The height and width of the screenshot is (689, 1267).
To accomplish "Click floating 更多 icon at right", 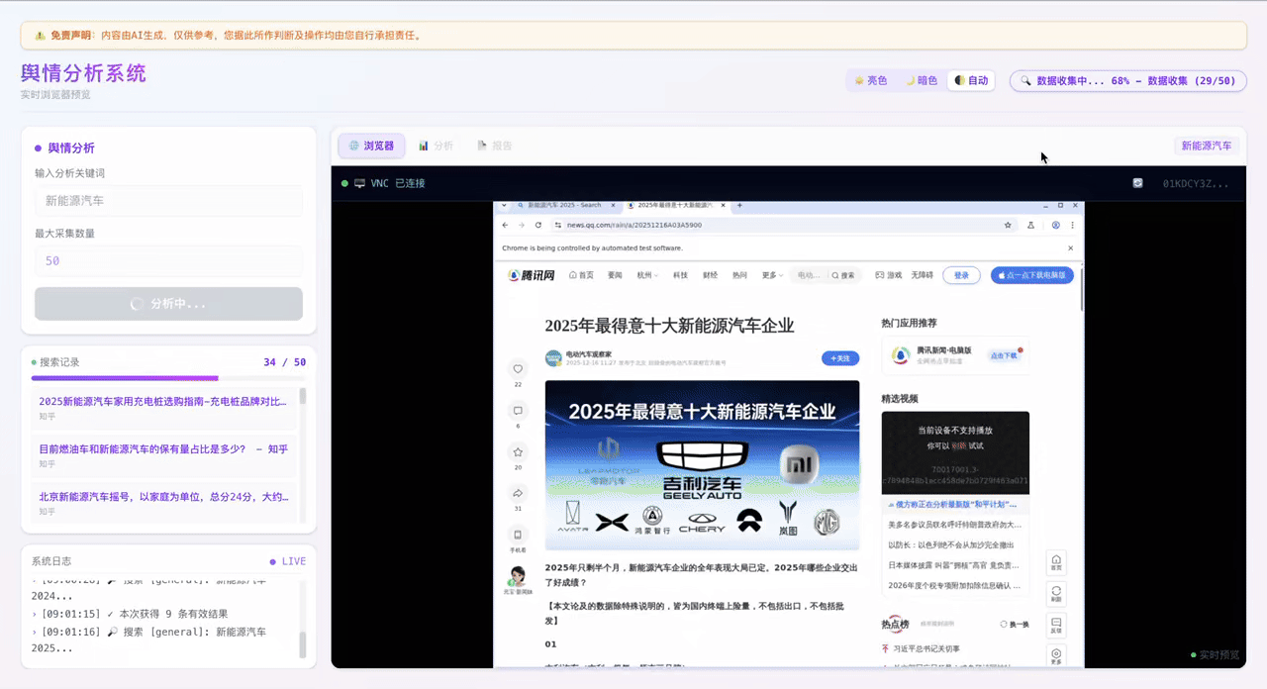I will pos(1056,656).
